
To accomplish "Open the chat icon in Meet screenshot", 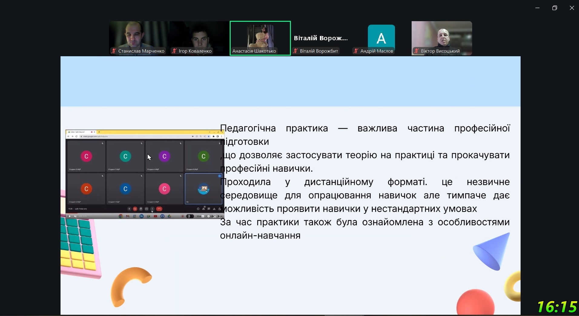I will point(209,209).
